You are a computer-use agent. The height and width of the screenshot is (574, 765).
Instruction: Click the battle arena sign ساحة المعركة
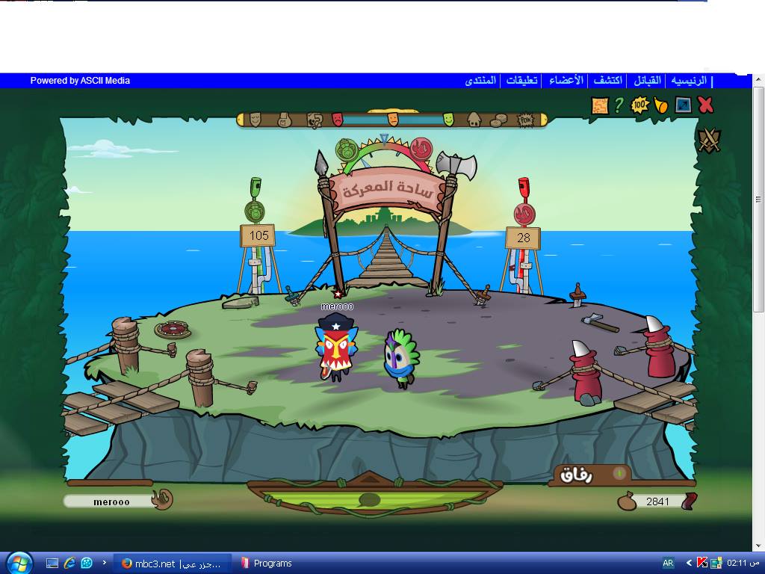click(x=388, y=190)
